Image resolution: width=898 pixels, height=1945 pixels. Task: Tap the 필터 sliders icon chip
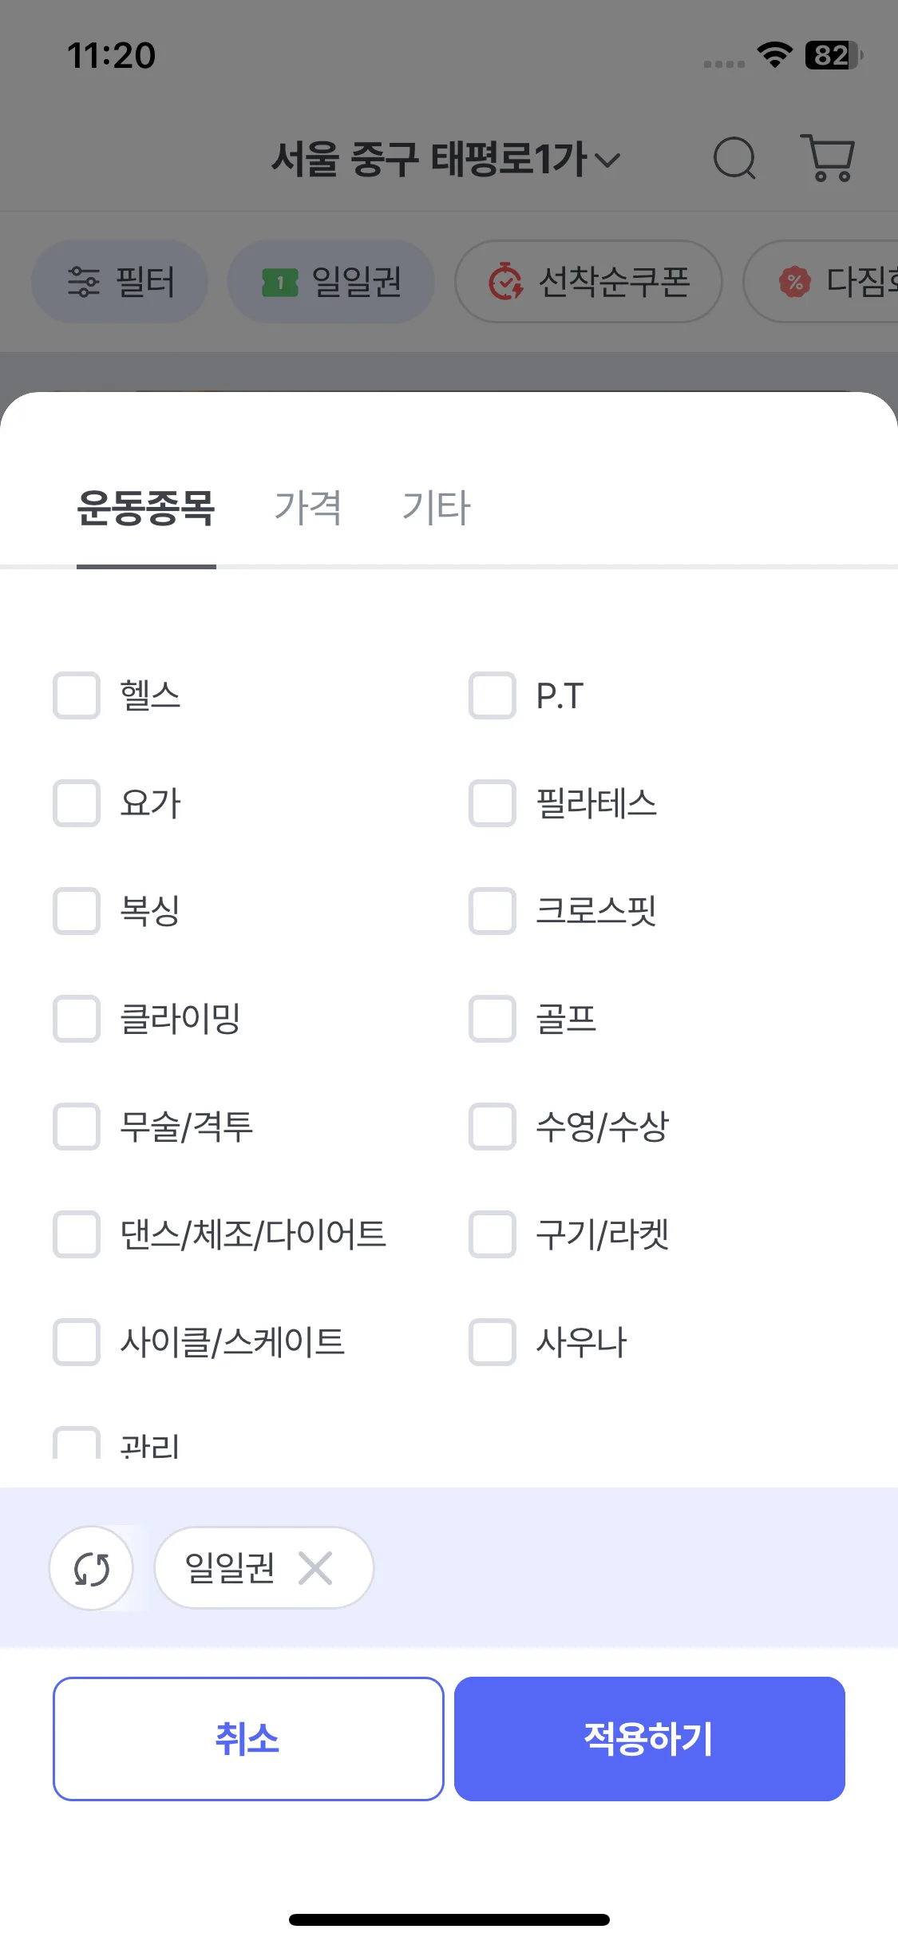[x=120, y=282]
